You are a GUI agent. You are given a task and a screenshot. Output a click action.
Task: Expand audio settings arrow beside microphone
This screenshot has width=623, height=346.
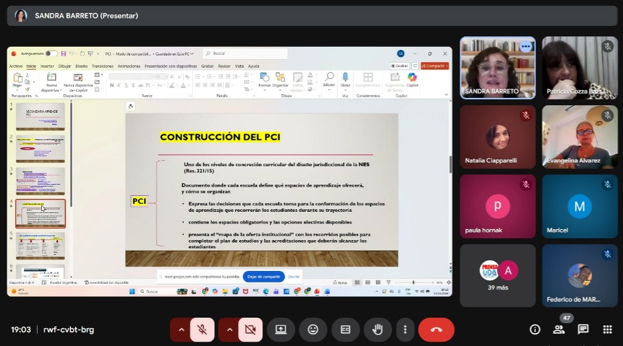click(x=181, y=329)
